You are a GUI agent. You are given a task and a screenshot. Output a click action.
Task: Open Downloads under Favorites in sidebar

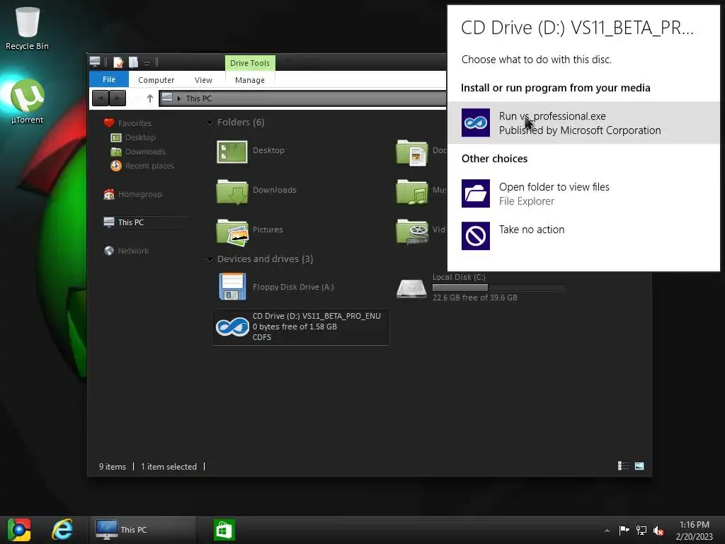[144, 152]
